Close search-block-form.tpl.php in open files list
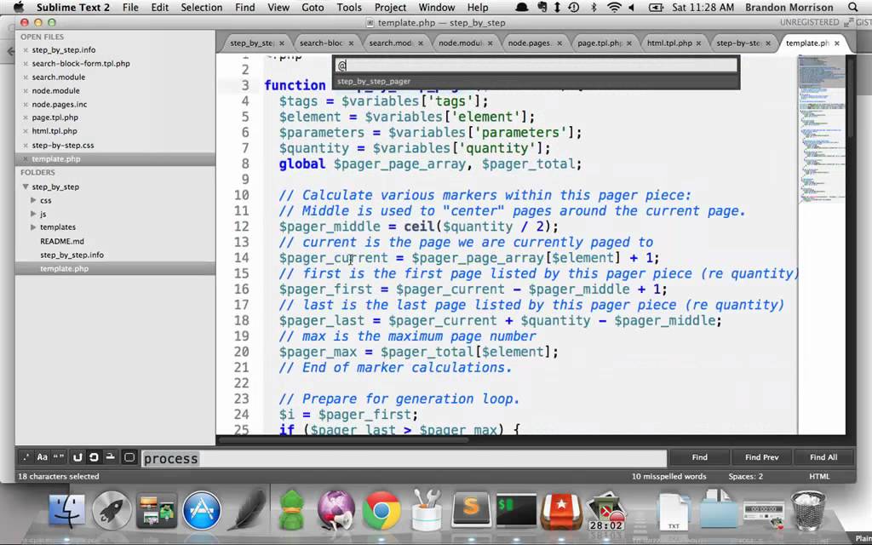The image size is (872, 545). click(26, 64)
